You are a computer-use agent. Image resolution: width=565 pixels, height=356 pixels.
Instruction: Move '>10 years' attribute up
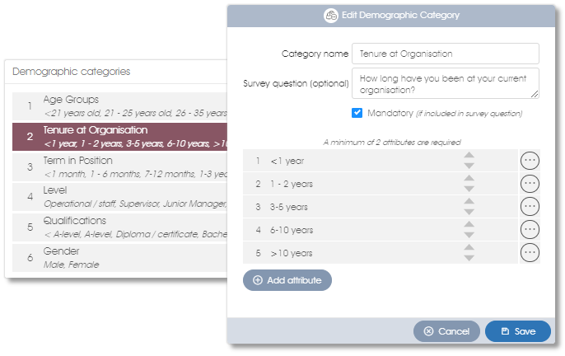469,247
